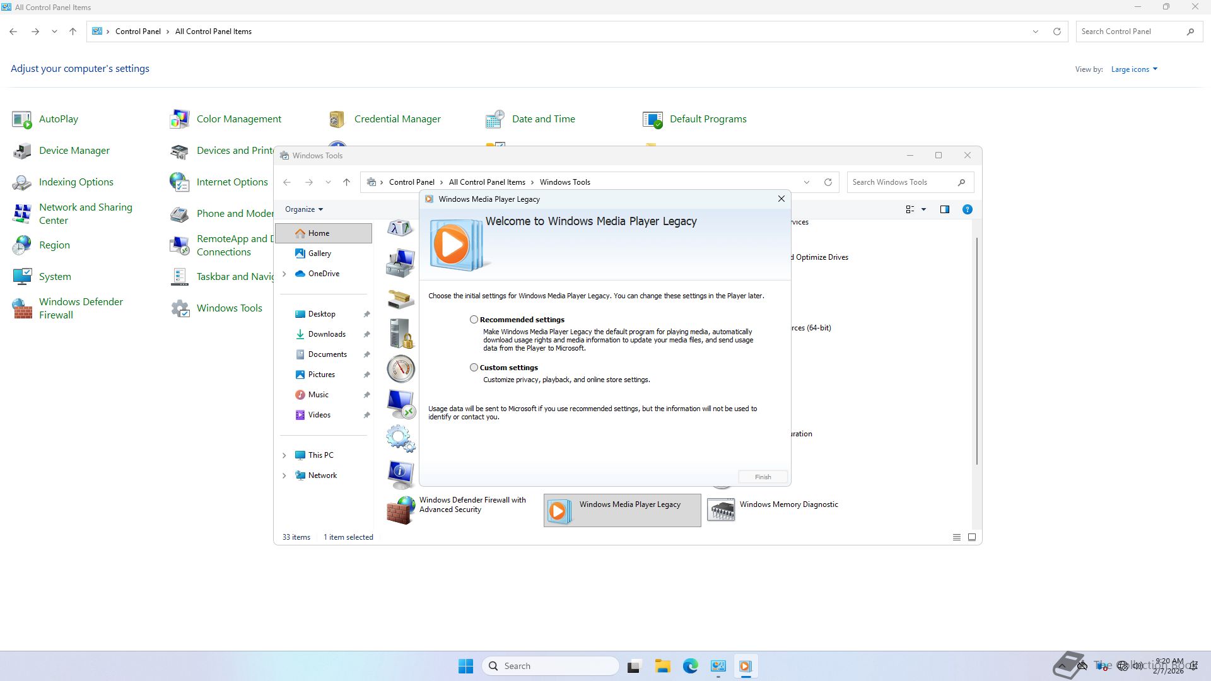Open the Organize menu
This screenshot has height=681, width=1211.
303,209
